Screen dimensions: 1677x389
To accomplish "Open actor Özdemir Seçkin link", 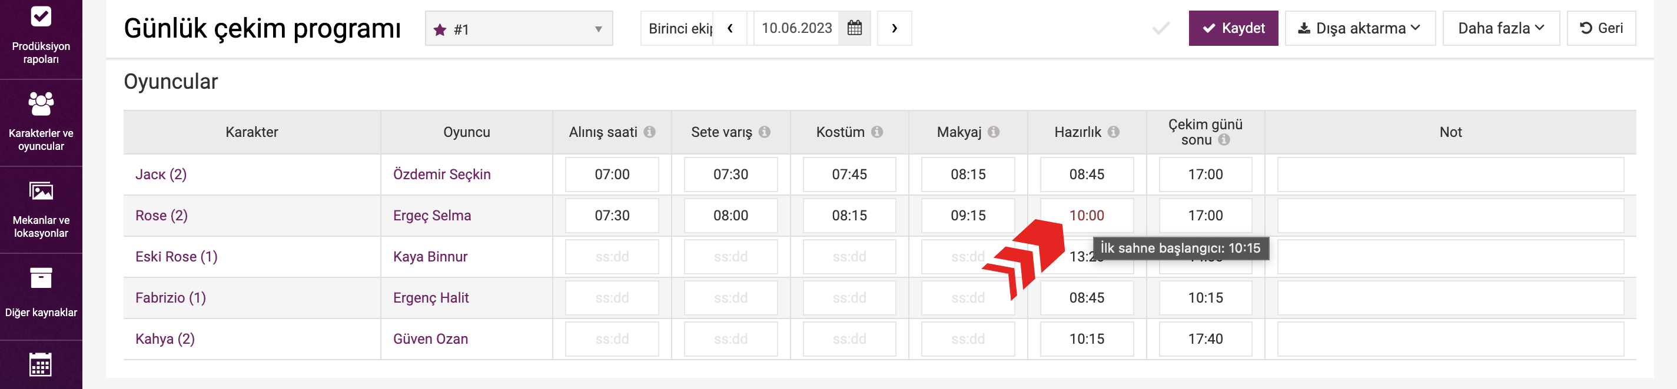I will pos(442,174).
